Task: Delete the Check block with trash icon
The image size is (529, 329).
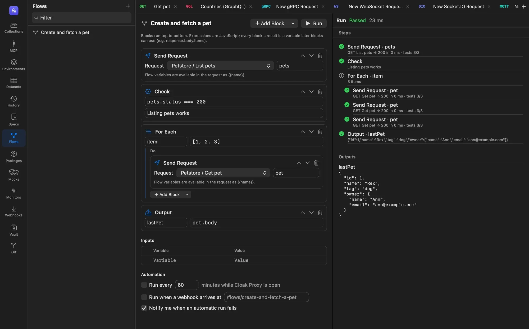Action: point(320,92)
